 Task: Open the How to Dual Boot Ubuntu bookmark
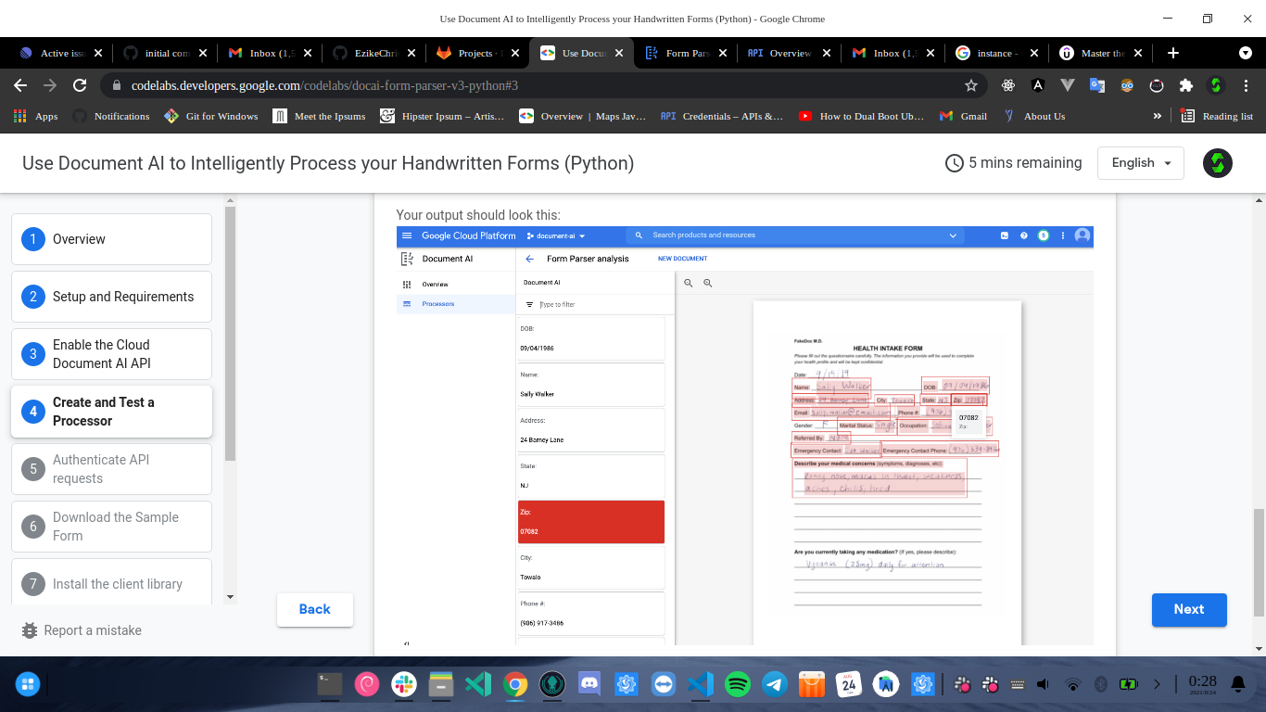click(861, 116)
